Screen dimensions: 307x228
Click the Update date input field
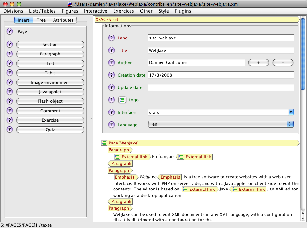coord(221,88)
